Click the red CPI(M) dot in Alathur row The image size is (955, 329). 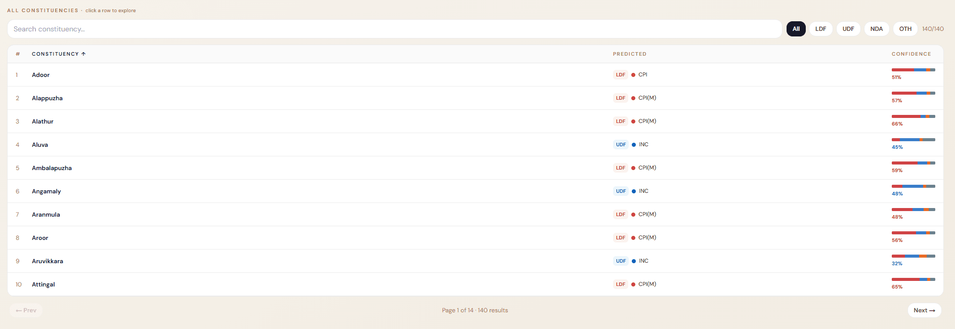tap(633, 121)
